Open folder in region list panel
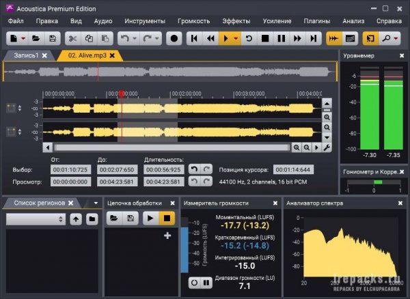 pyautogui.click(x=92, y=219)
